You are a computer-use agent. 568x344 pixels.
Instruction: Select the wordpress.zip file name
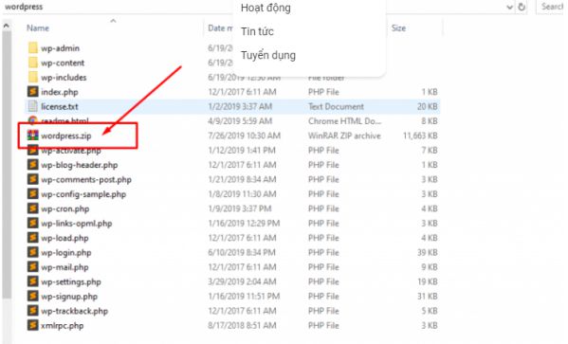tap(66, 136)
